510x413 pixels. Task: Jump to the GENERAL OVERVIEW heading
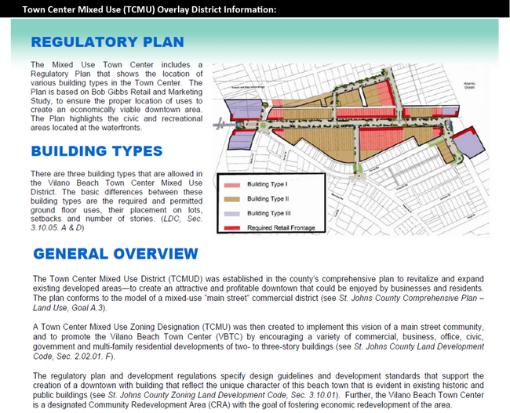(115, 254)
